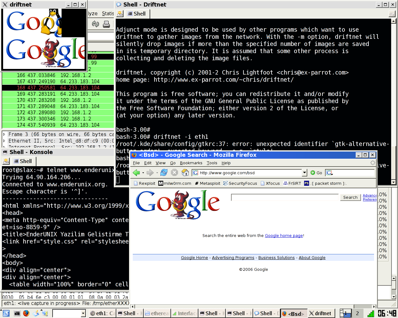Click new session icon in Shell - Konsole
This screenshot has width=398, height=318.
[6, 161]
